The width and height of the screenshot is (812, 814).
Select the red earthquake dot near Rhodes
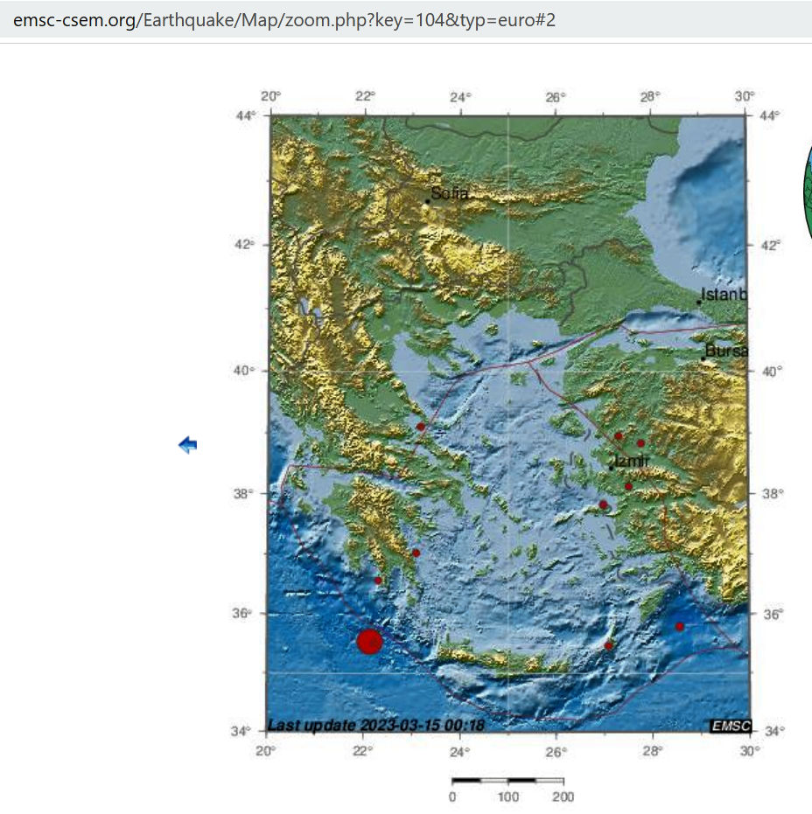[680, 626]
